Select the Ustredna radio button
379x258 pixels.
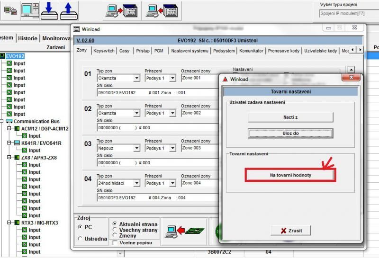point(80,239)
